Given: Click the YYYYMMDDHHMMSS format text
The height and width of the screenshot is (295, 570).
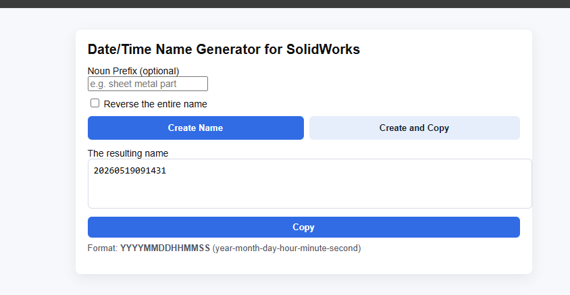Looking at the screenshot, I should [x=165, y=248].
